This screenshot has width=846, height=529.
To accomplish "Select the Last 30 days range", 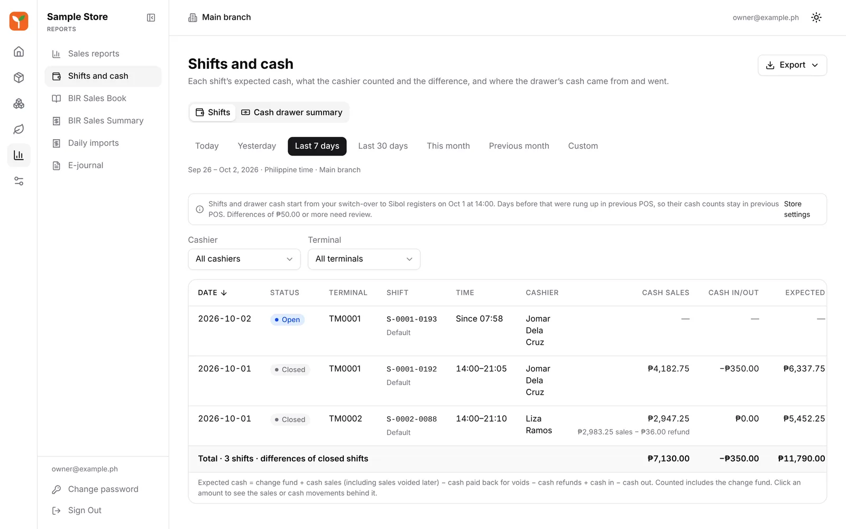I will coord(383,146).
